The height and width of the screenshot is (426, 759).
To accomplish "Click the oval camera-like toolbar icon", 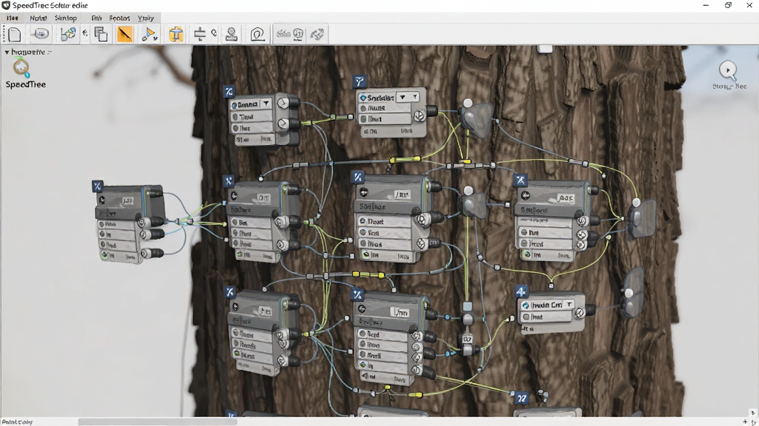I will coord(42,34).
